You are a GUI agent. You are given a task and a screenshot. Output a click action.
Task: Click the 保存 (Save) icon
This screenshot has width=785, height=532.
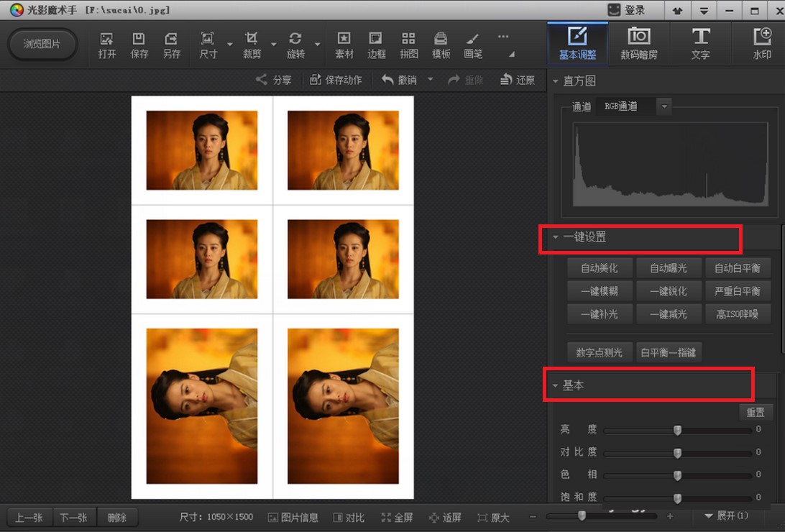(x=139, y=39)
